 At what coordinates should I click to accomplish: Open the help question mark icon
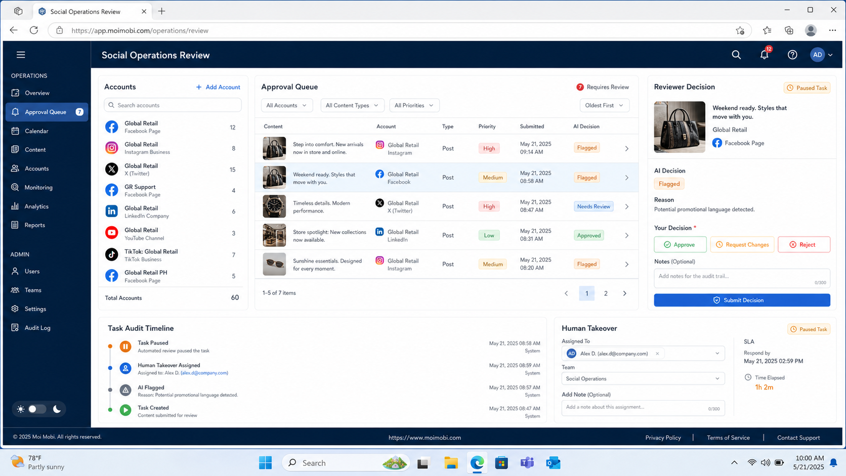coord(792,55)
